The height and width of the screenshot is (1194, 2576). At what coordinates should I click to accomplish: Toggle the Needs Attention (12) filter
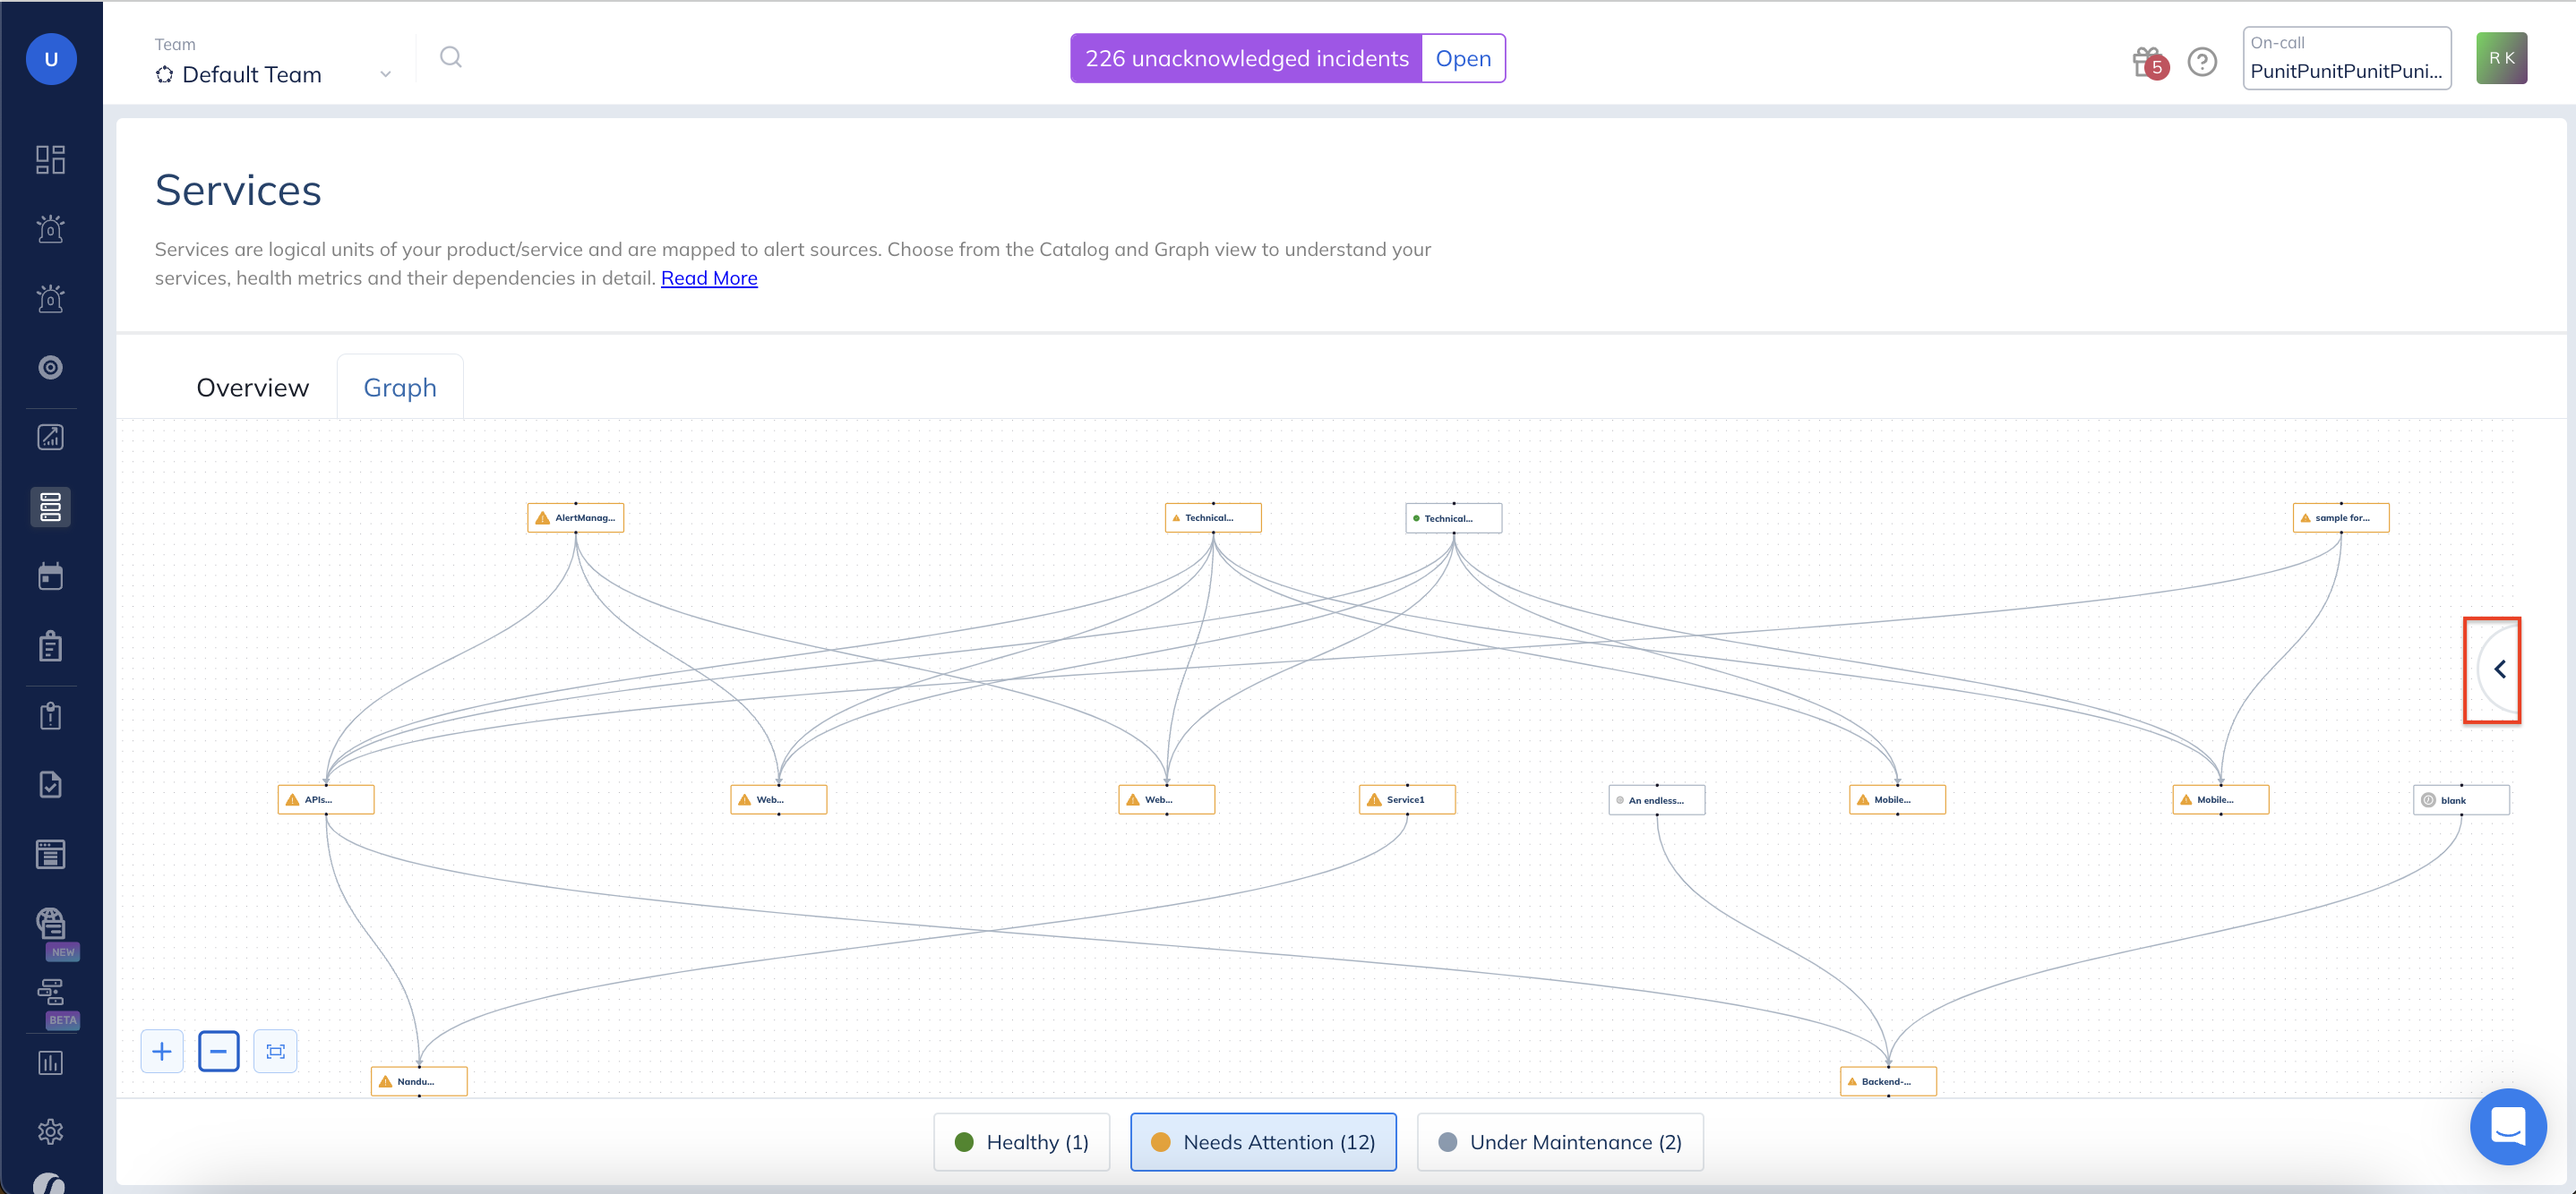1263,1142
